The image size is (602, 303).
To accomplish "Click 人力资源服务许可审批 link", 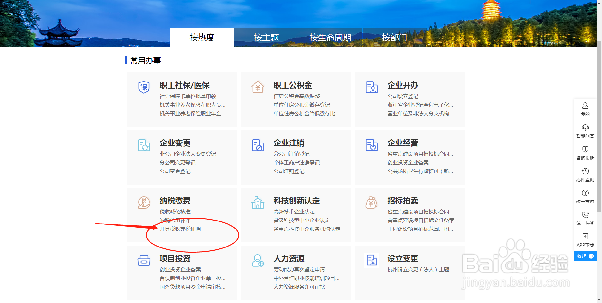I will pyautogui.click(x=299, y=287).
